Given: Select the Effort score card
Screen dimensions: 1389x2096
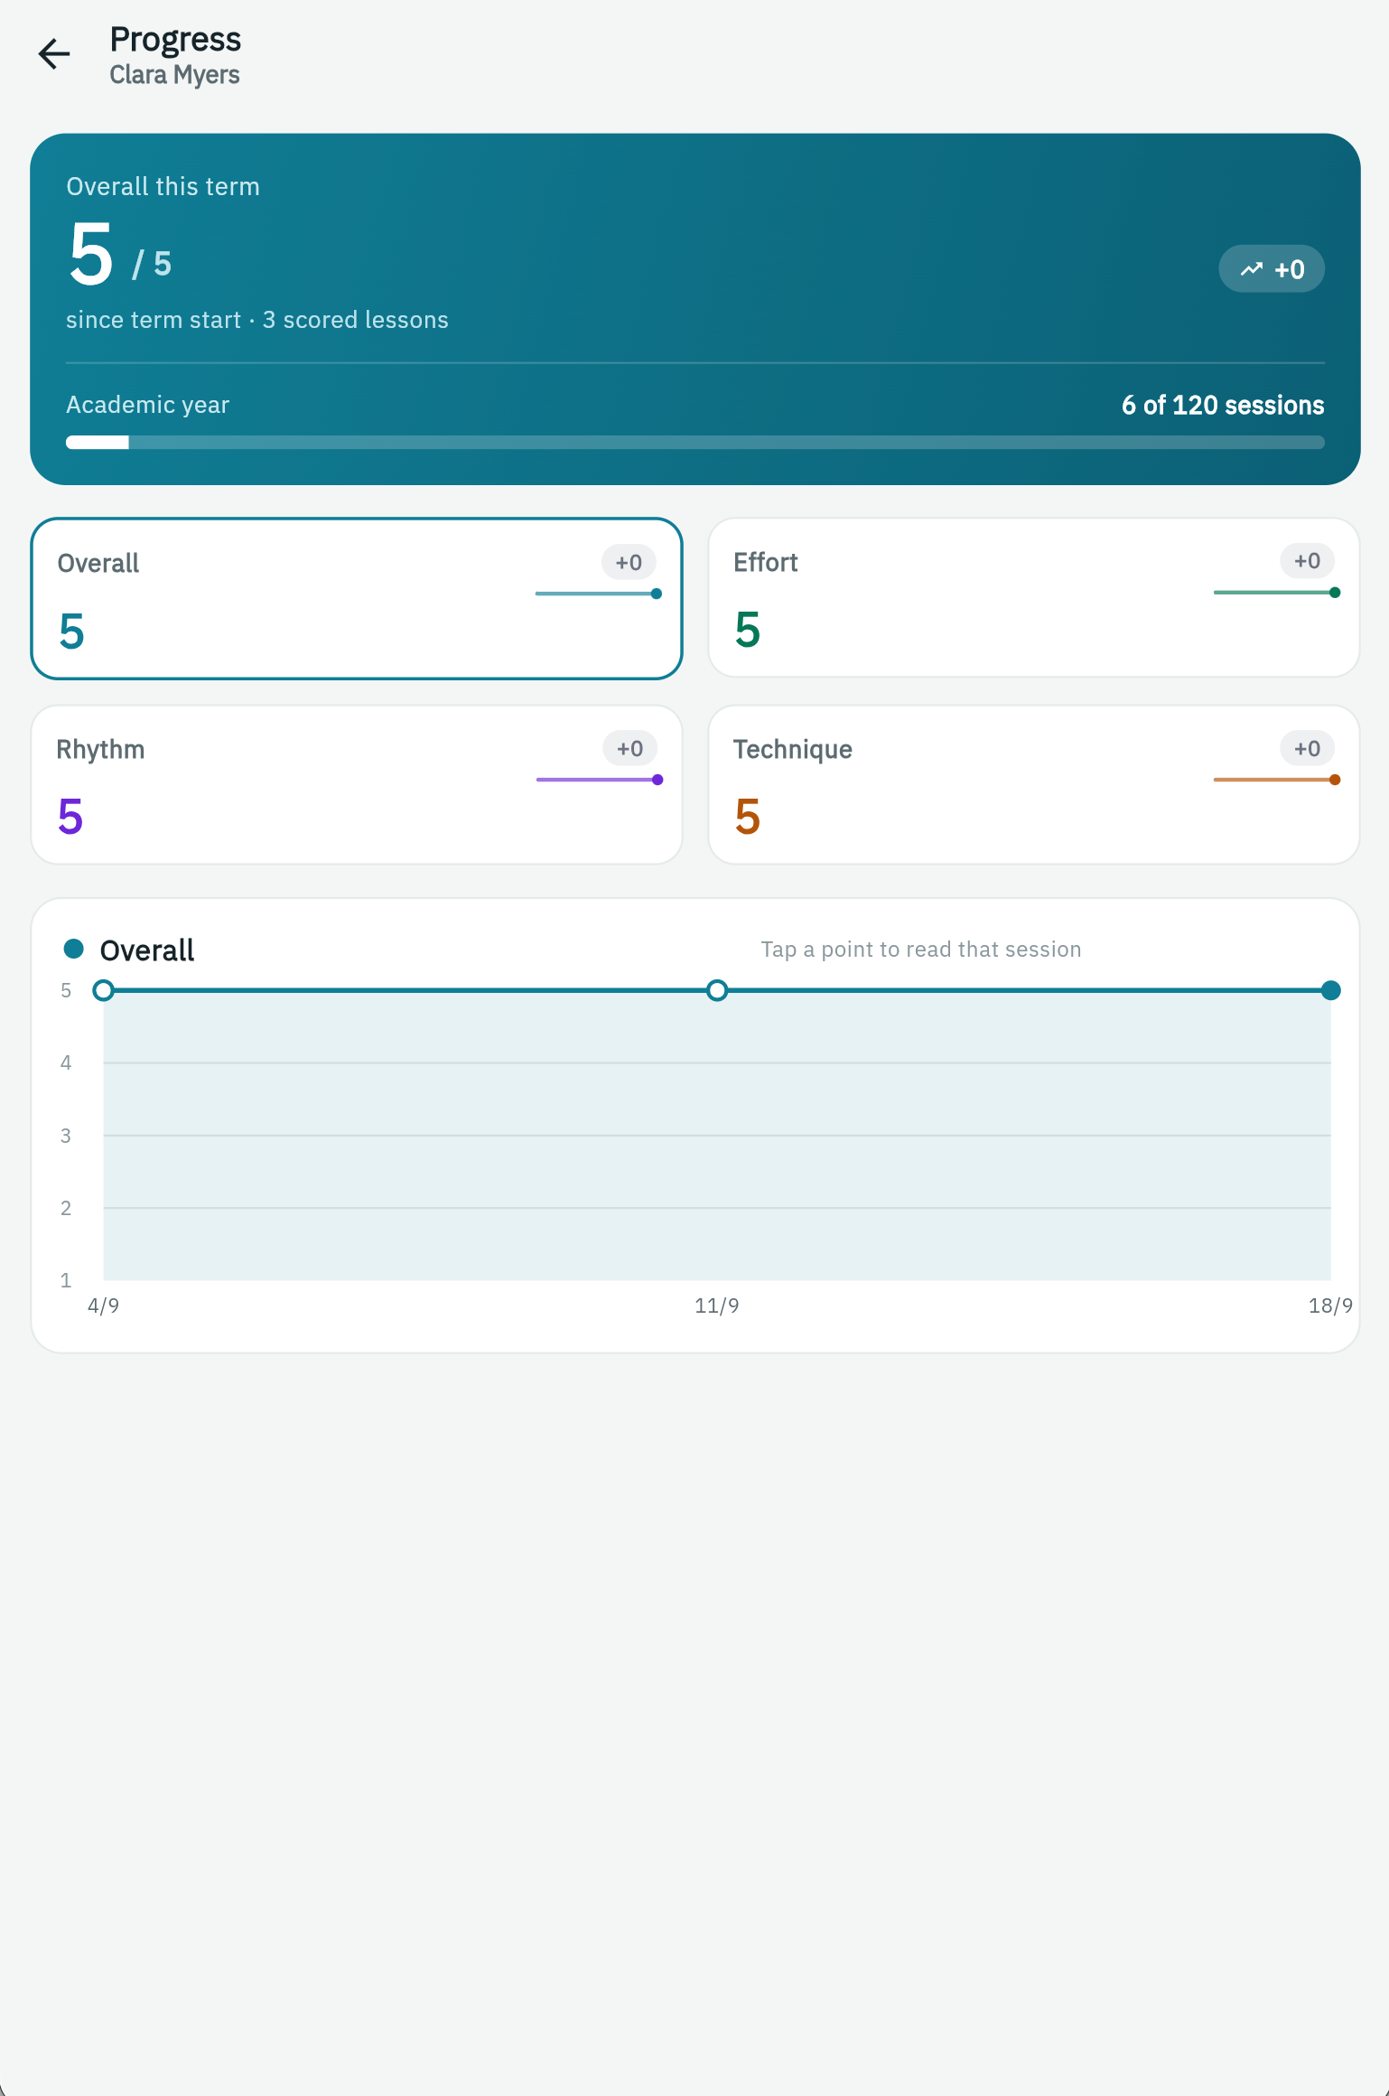Looking at the screenshot, I should (x=1034, y=597).
